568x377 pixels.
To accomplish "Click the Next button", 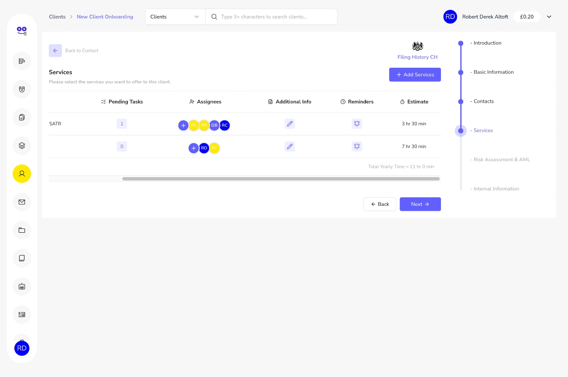I will point(420,204).
